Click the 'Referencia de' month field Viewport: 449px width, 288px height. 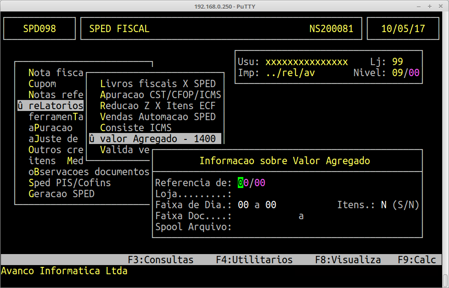(243, 183)
